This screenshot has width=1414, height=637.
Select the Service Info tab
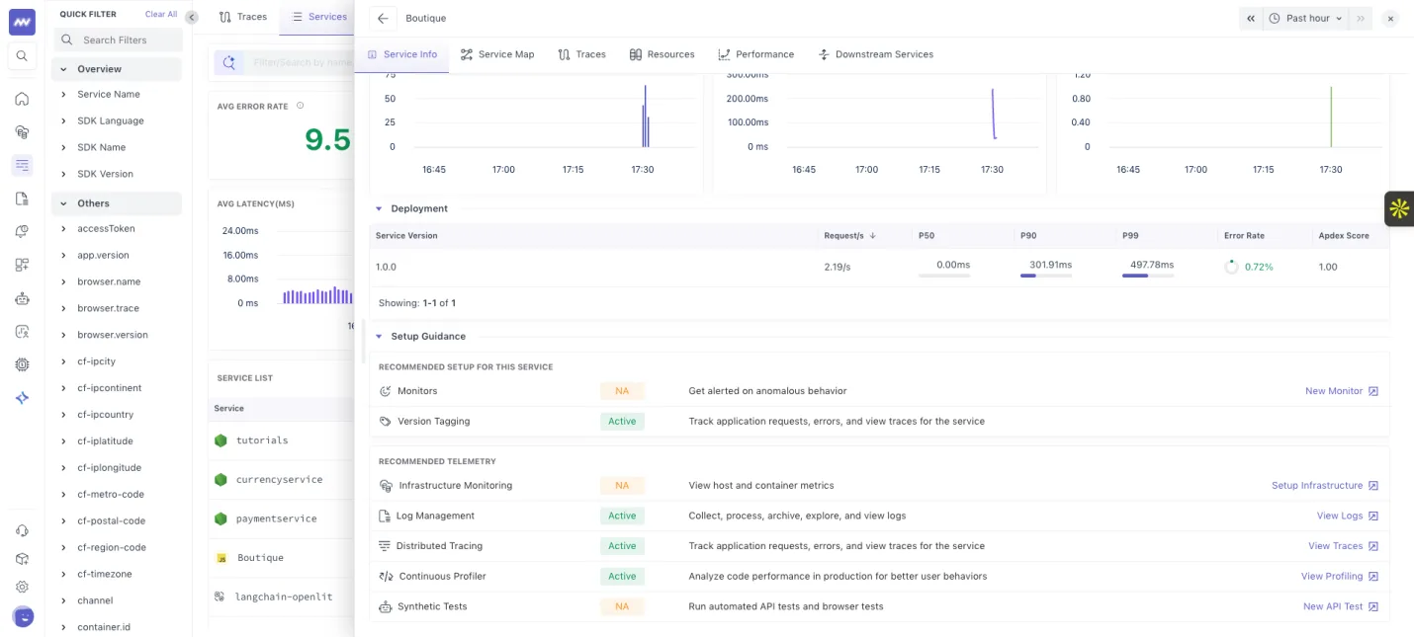click(401, 54)
